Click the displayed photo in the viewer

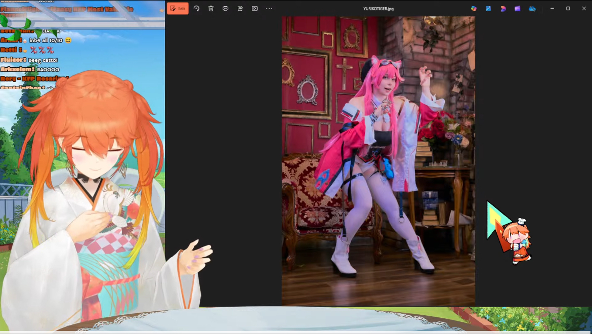coord(378,161)
